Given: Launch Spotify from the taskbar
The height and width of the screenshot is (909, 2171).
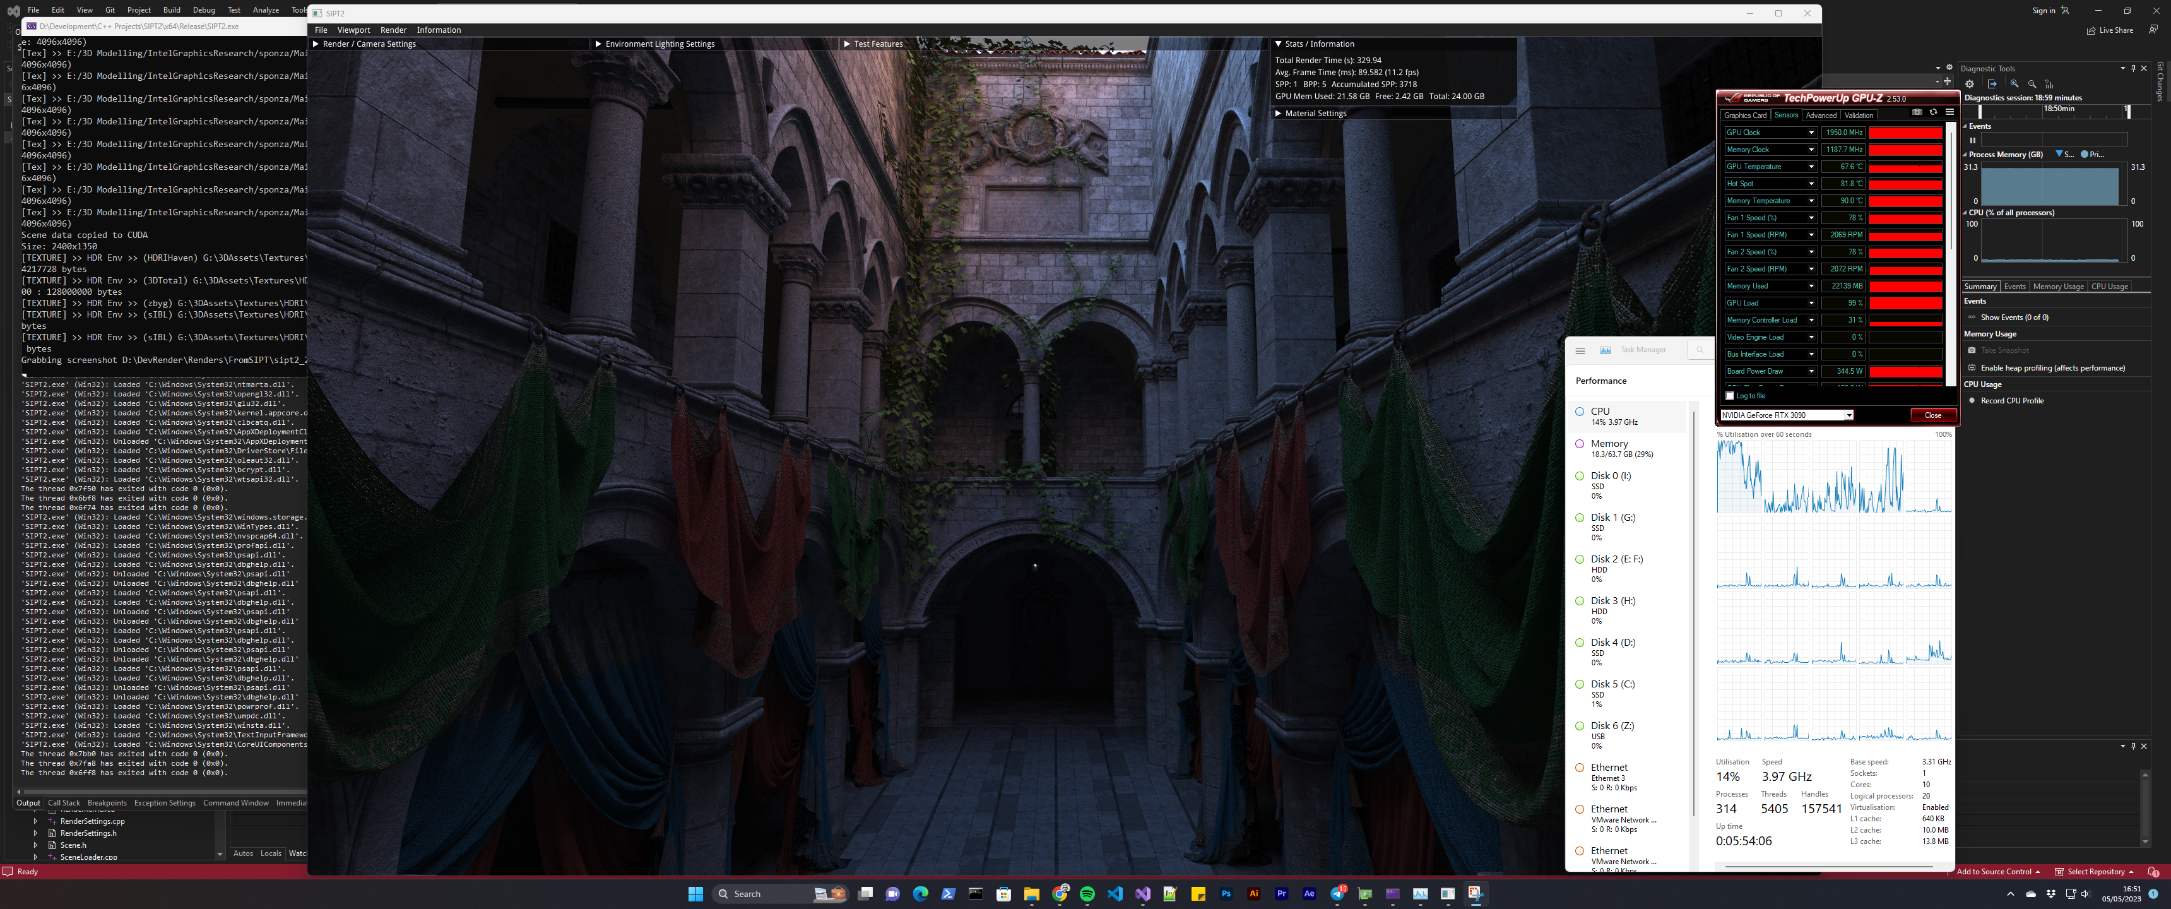Looking at the screenshot, I should tap(1087, 894).
